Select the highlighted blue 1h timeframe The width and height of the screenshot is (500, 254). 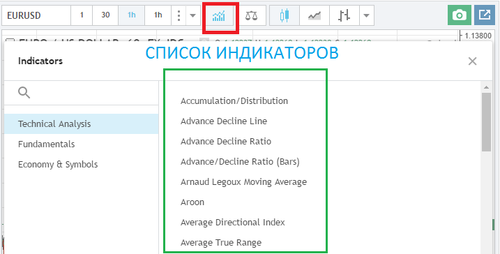point(131,15)
